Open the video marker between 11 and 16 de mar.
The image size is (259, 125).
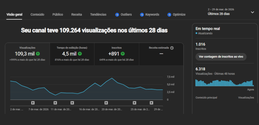[72, 103]
